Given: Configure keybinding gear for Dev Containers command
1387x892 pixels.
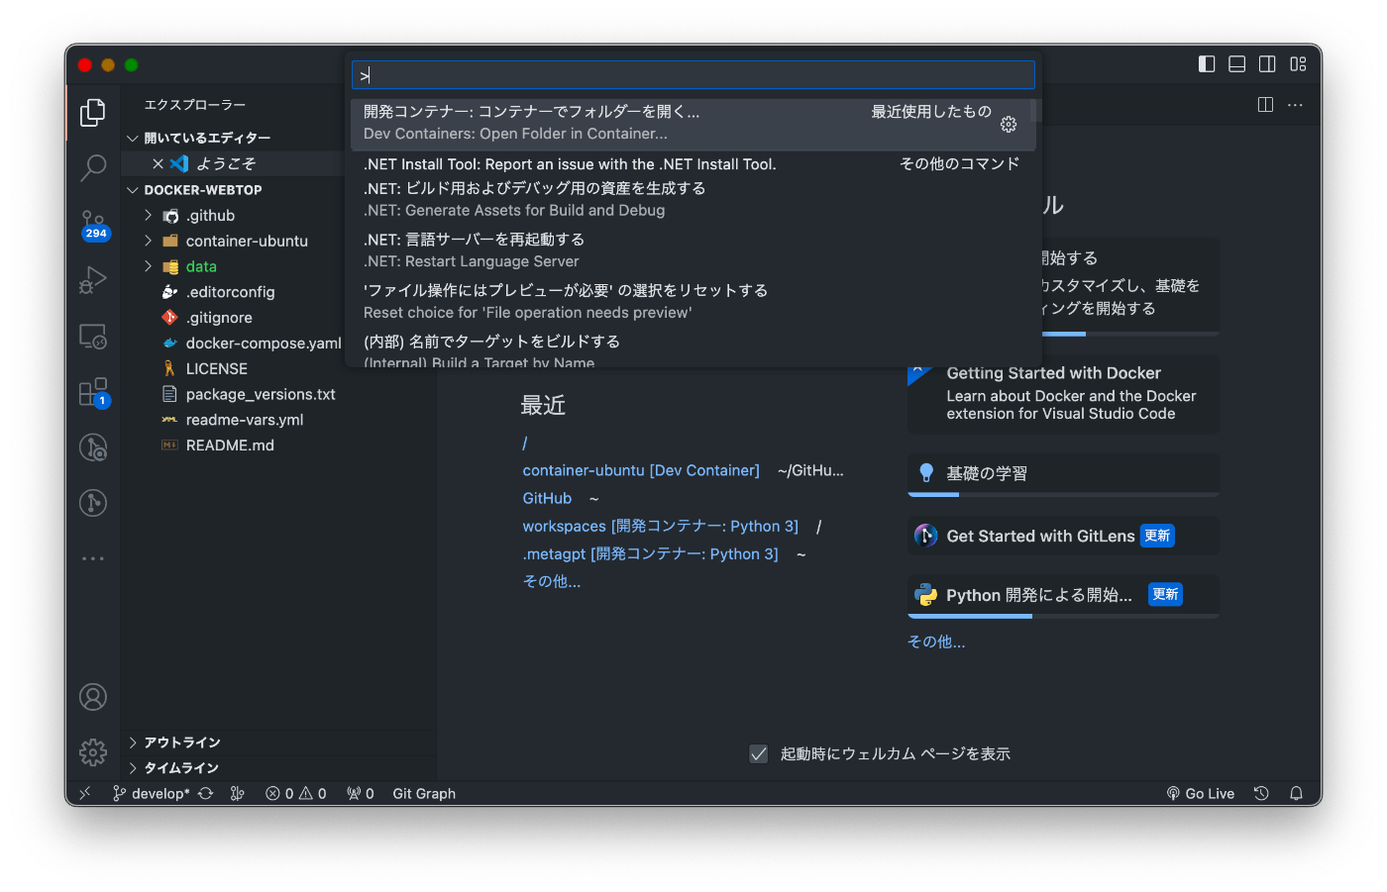Looking at the screenshot, I should pyautogui.click(x=1009, y=124).
